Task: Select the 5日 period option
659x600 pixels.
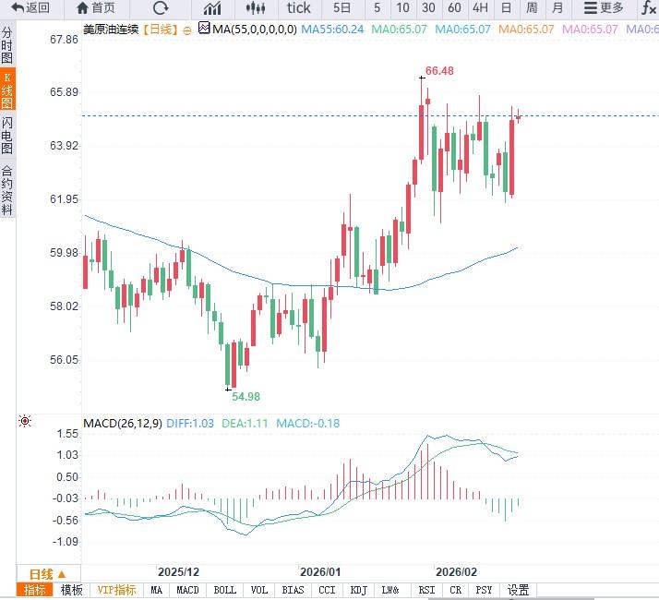Action: (x=341, y=8)
